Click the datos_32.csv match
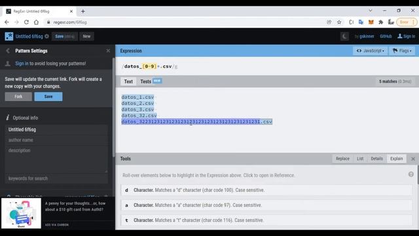The image size is (419, 236). pos(139,115)
